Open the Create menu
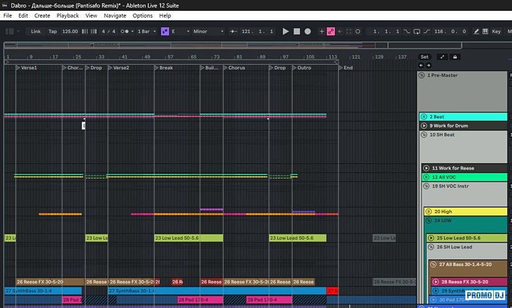512x308 pixels. coord(42,16)
